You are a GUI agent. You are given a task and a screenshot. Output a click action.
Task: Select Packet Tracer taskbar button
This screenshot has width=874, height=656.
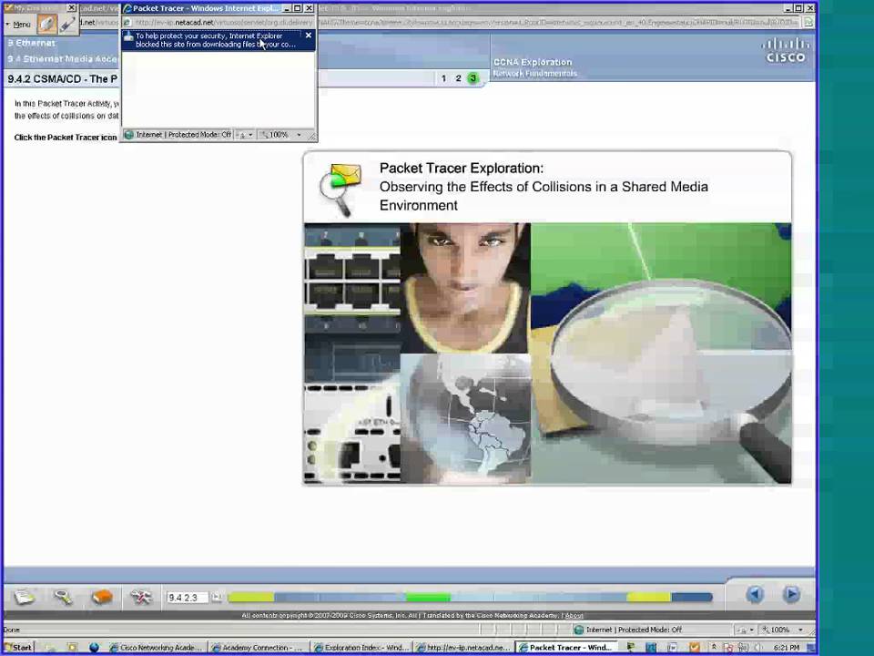click(x=565, y=648)
